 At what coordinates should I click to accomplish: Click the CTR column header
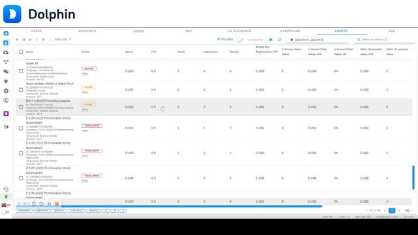tap(153, 52)
